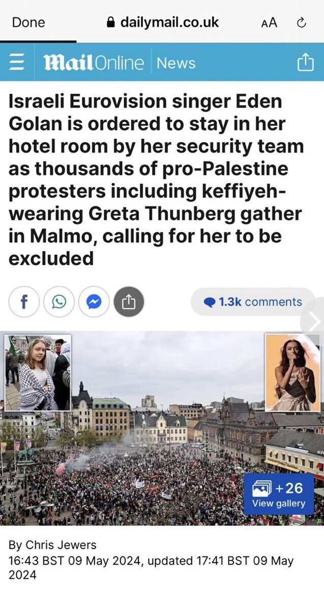The height and width of the screenshot is (592, 324).
Task: Tap the article headline text
Action: click(x=156, y=180)
